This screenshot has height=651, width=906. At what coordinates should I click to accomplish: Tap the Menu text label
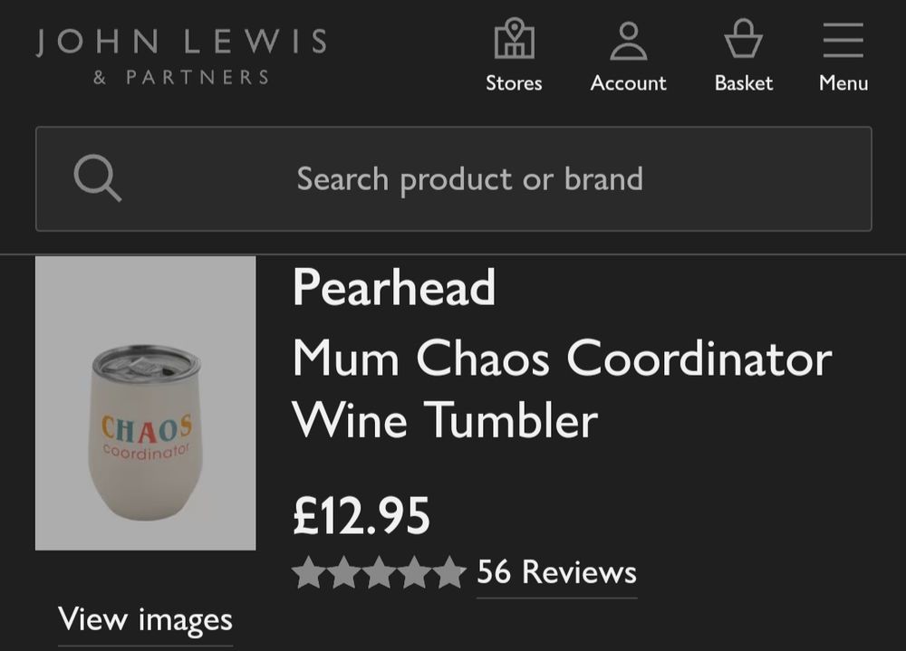tap(843, 83)
